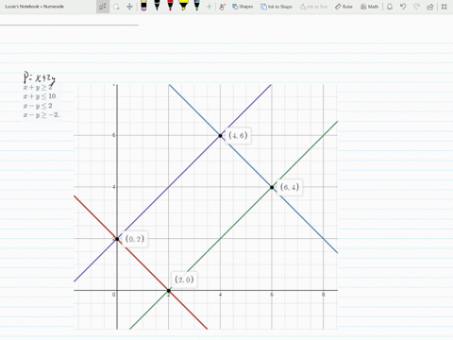This screenshot has height=340, width=453.
Task: Open the Share icon
Action: click(430, 7)
